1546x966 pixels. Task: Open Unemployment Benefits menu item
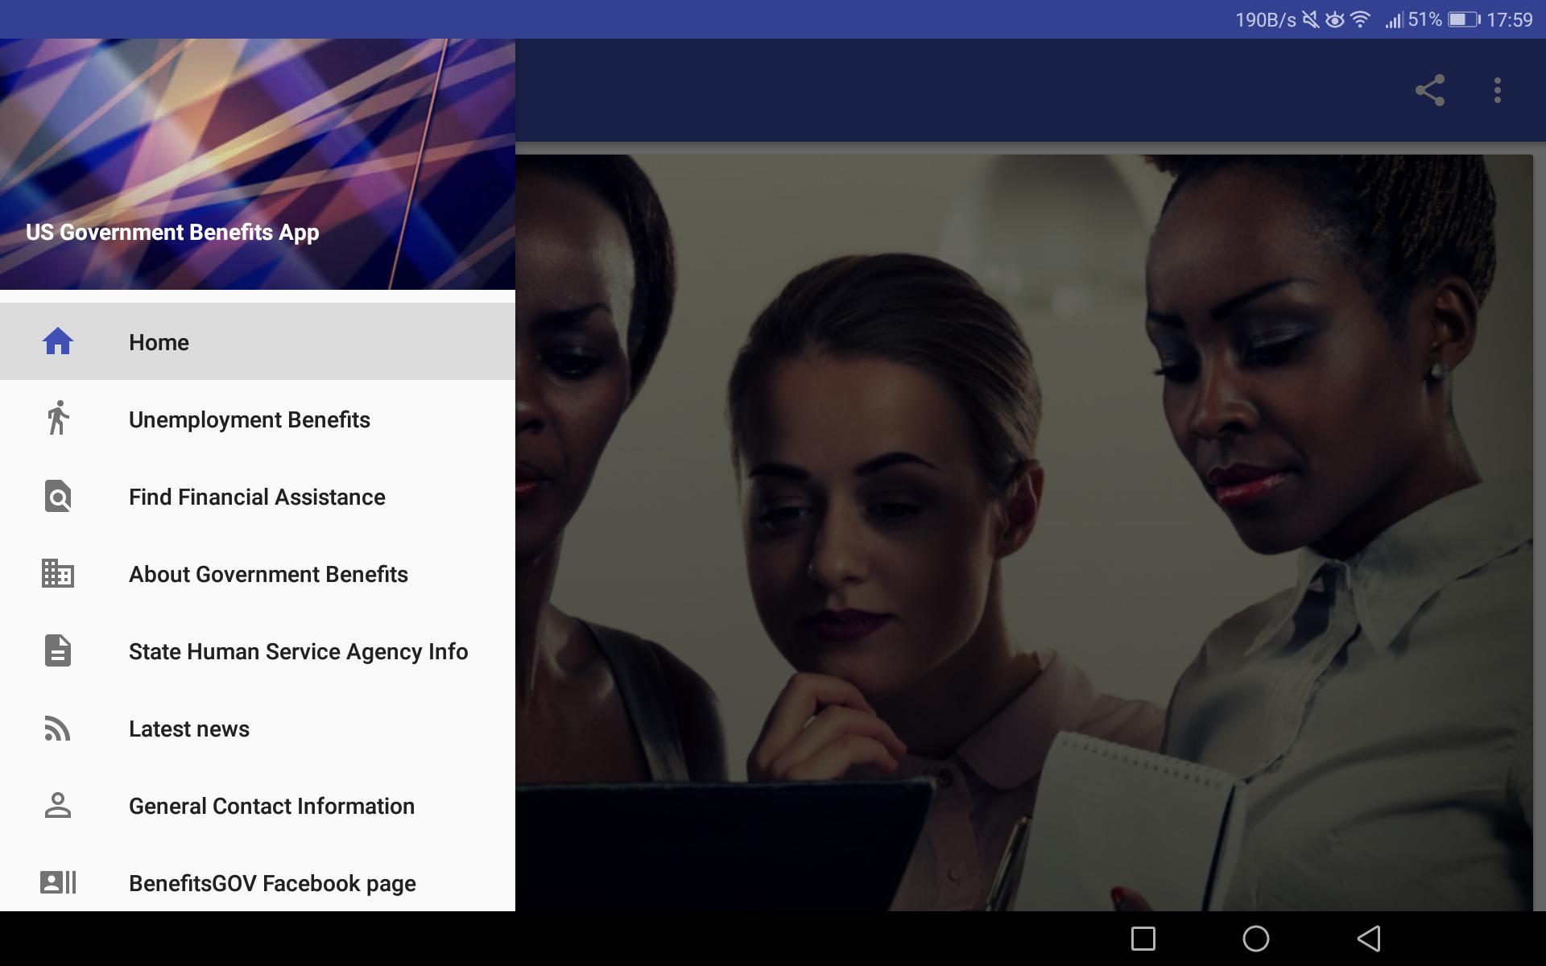(x=258, y=419)
